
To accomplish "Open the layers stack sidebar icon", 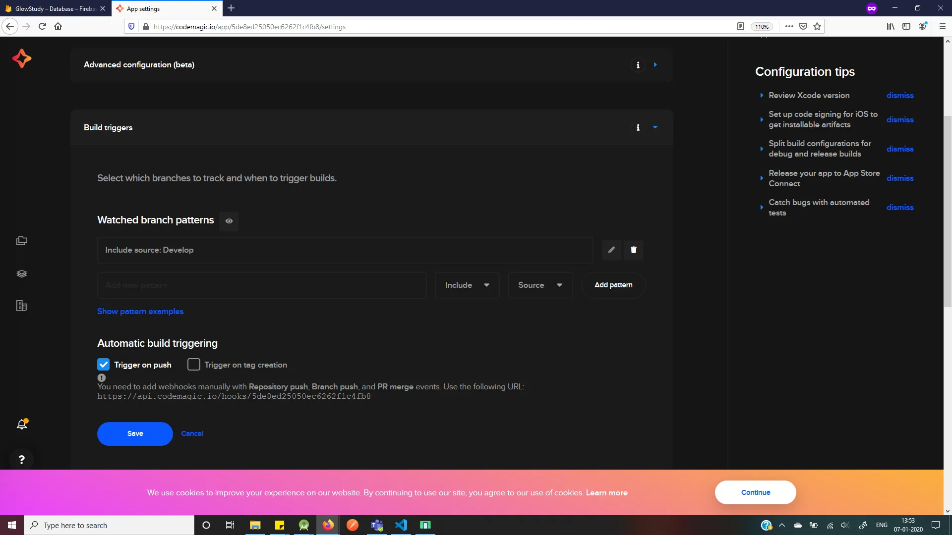I will click(x=22, y=274).
